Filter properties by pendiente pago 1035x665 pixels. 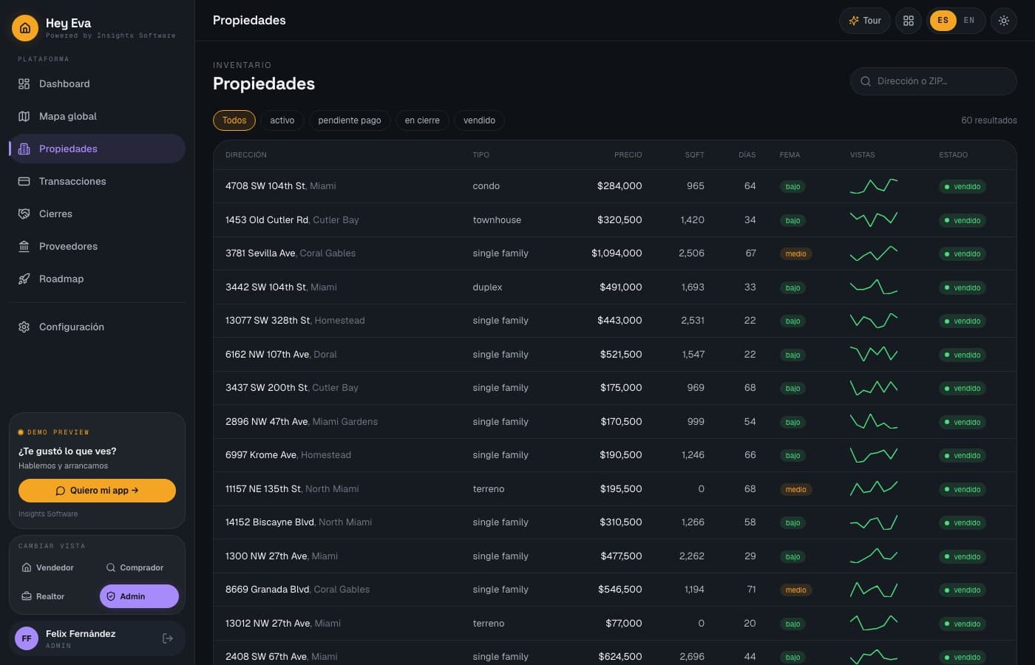coord(350,120)
